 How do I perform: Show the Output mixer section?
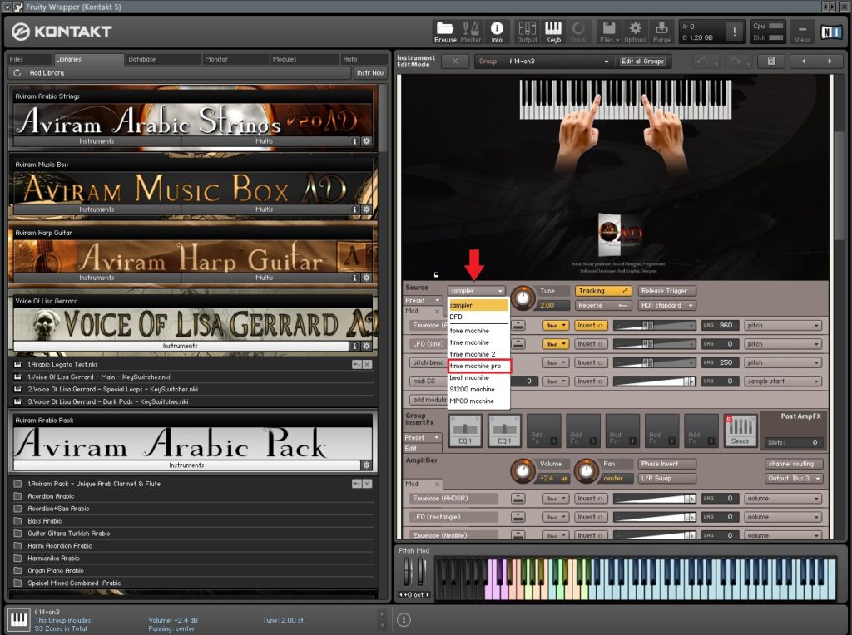(x=527, y=32)
